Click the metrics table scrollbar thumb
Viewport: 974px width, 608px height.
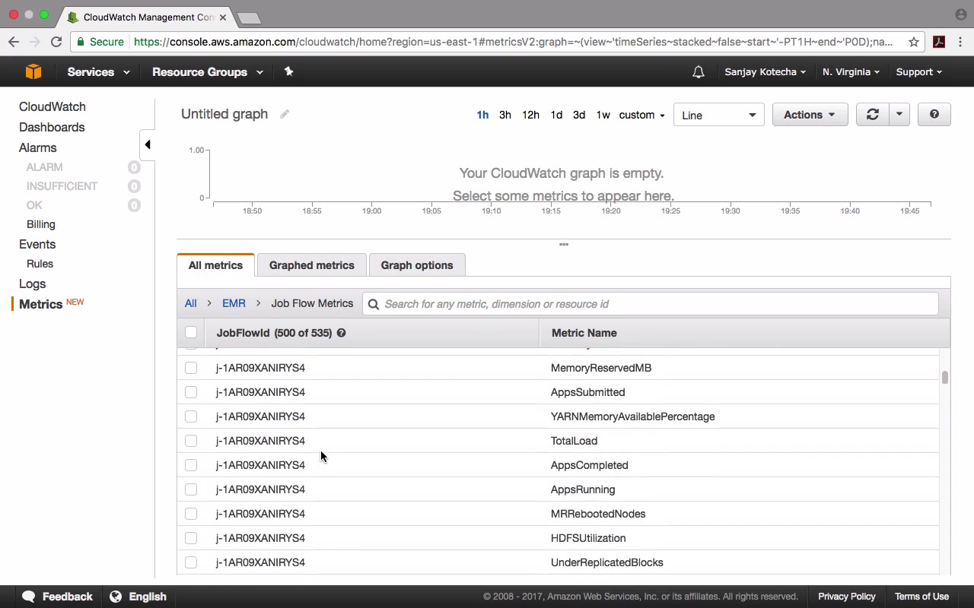(944, 377)
